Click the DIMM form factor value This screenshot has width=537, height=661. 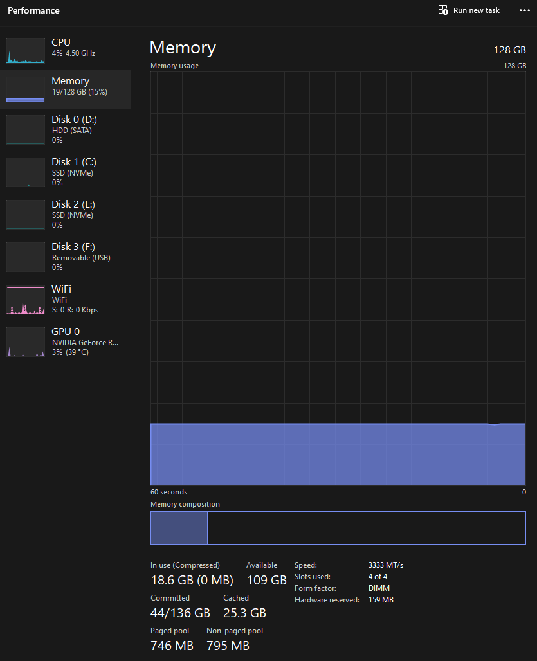tap(379, 588)
